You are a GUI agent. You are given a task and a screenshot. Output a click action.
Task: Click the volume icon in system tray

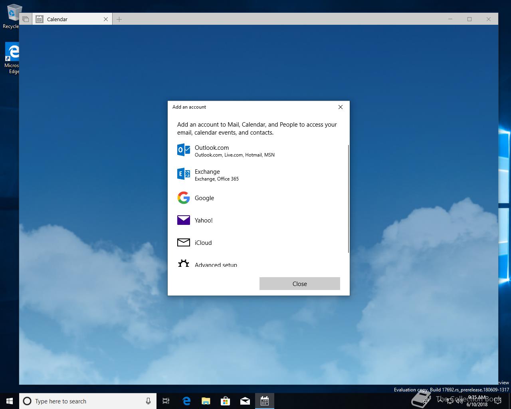tap(460, 401)
